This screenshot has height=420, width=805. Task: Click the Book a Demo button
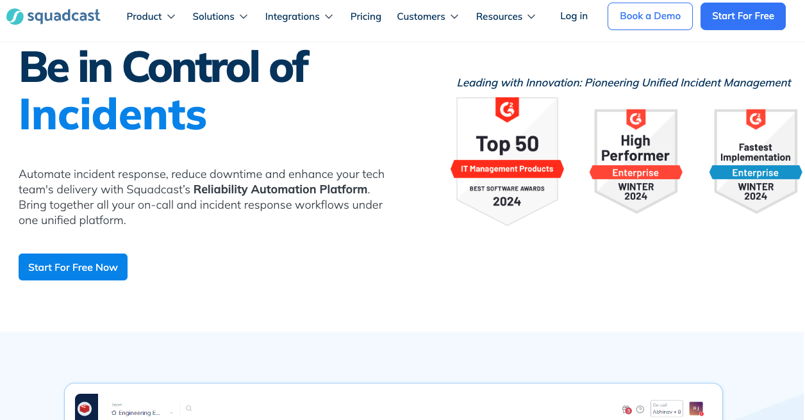650,16
